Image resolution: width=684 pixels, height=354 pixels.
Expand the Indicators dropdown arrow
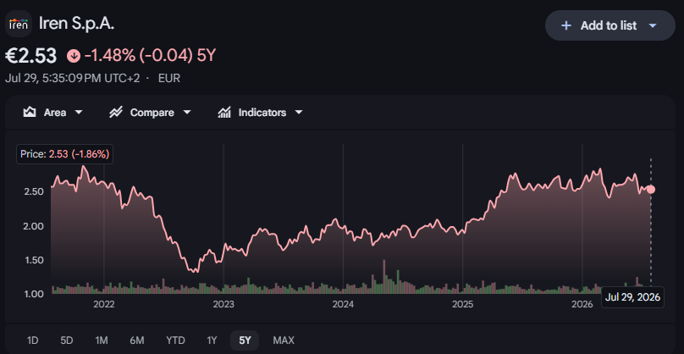(299, 113)
